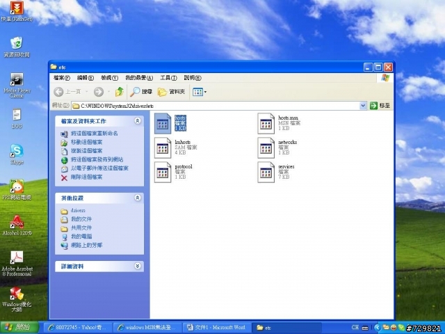Open the 檔案(F) menu
The height and width of the screenshot is (334, 445).
coord(62,77)
